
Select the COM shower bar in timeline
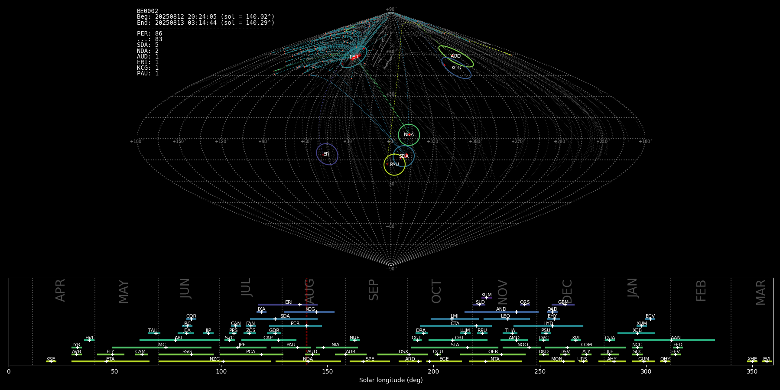coord(585,347)
